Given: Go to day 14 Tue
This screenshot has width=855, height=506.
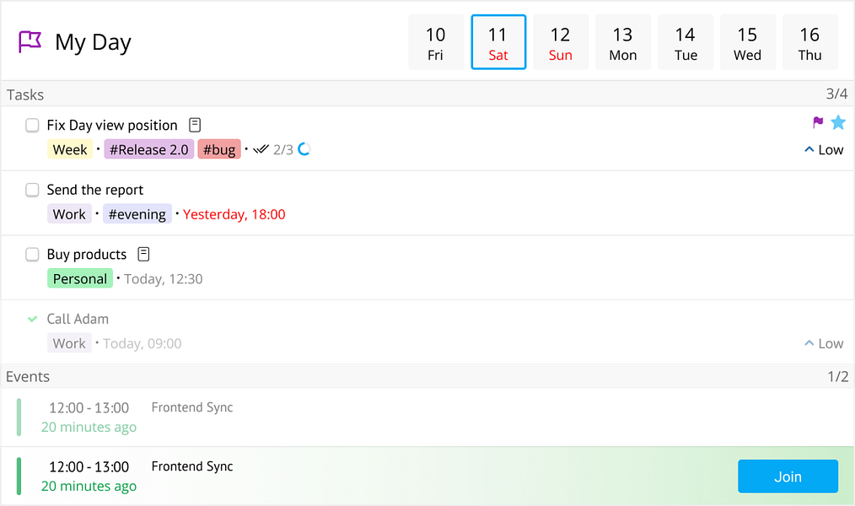Looking at the screenshot, I should point(686,42).
